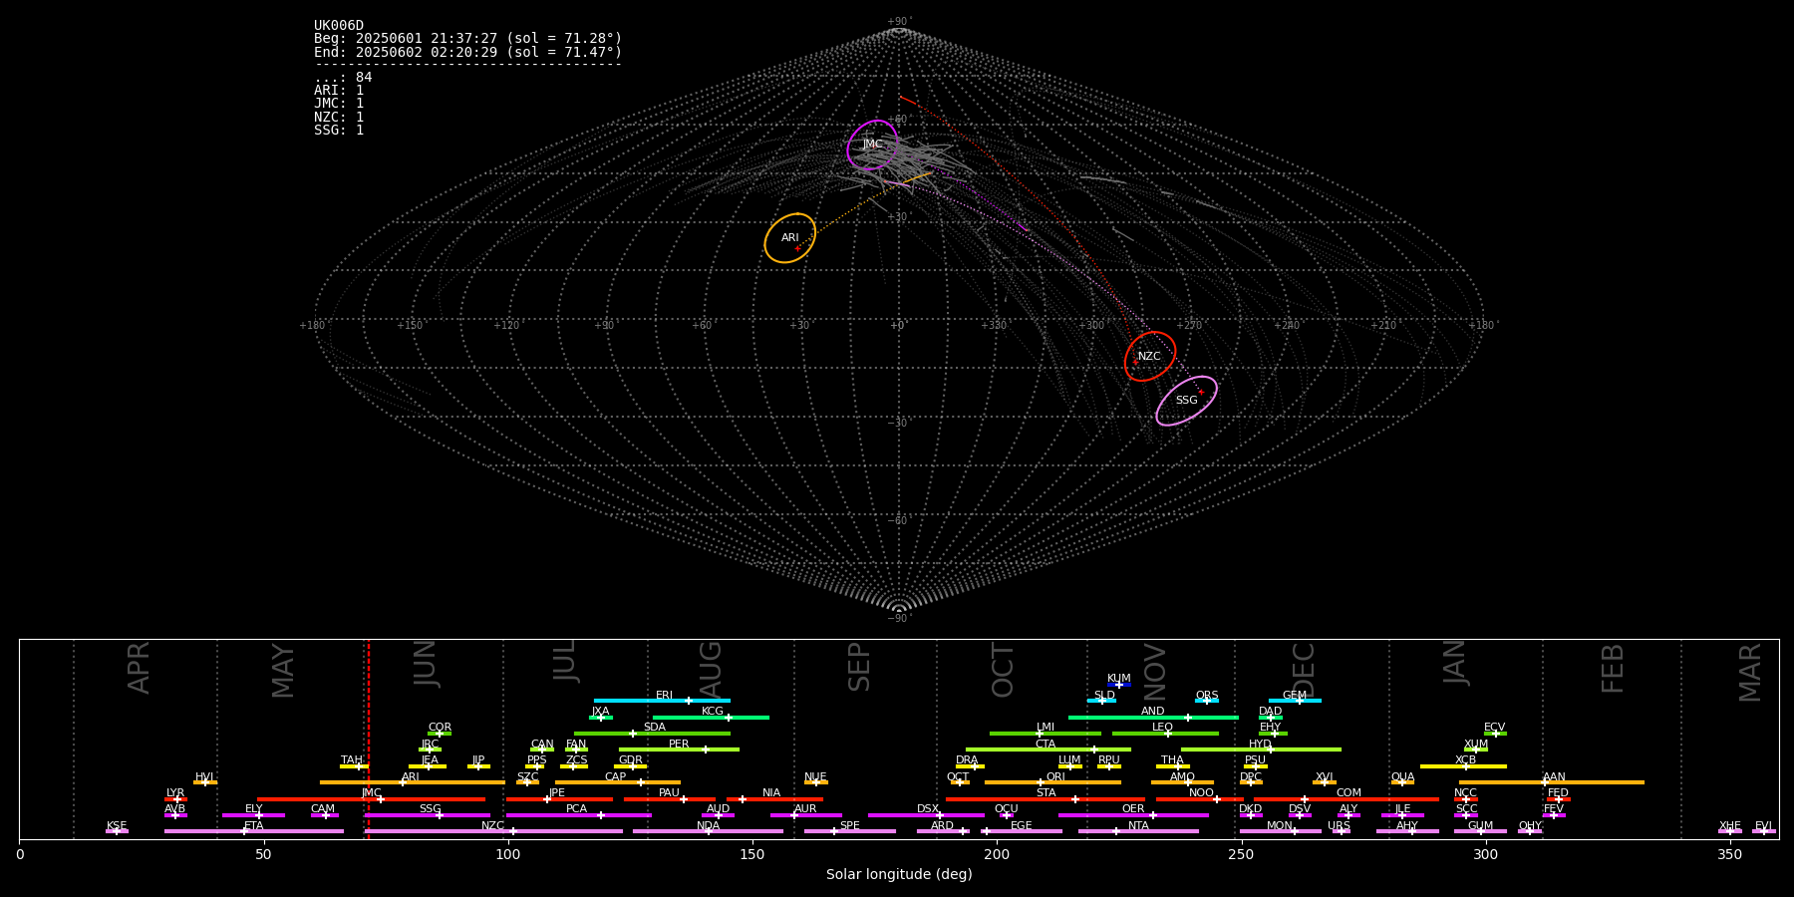
Task: Click 'ARI: 1' in the header count list
Action: [x=339, y=91]
